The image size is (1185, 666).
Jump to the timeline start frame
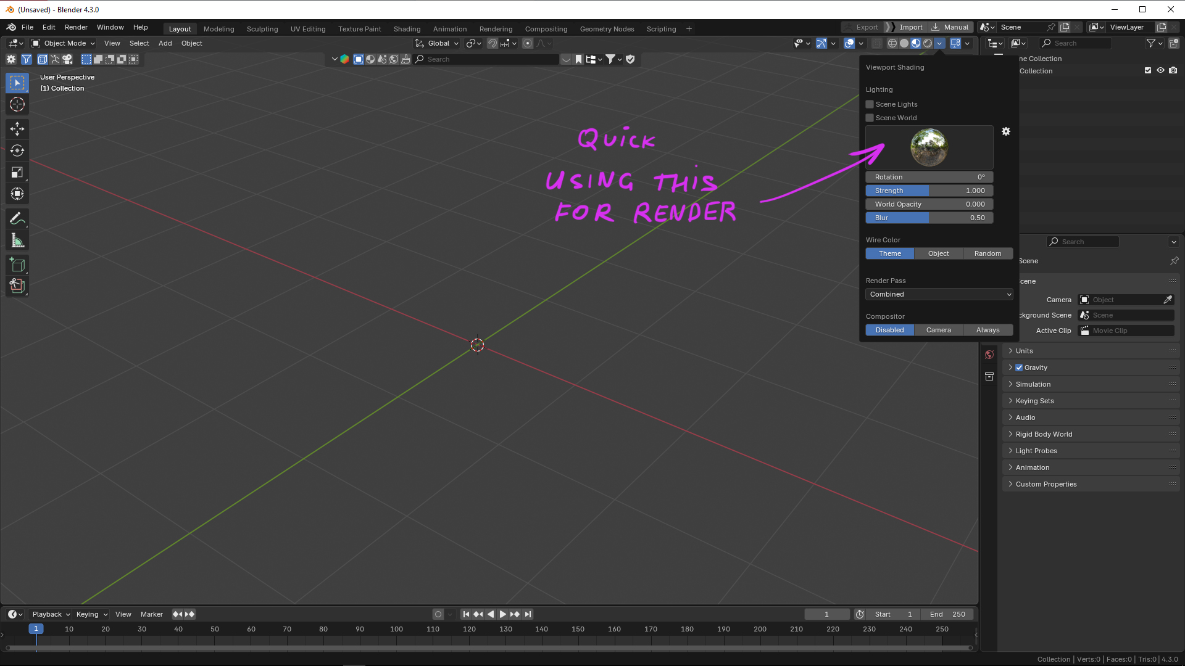466,614
